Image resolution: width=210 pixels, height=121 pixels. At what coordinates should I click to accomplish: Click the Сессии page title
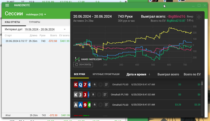click(14, 14)
